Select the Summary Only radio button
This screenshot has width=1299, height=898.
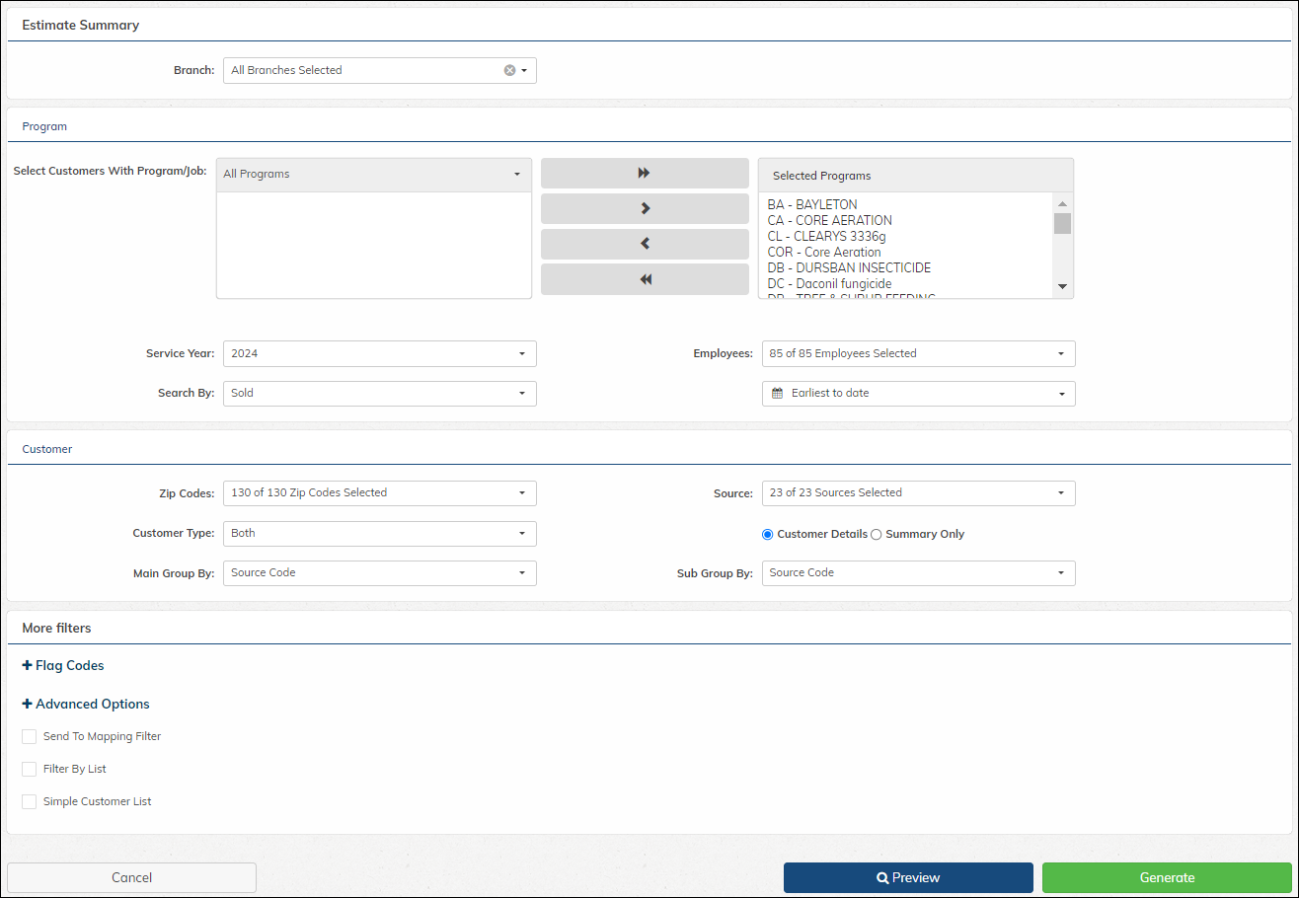tap(876, 534)
